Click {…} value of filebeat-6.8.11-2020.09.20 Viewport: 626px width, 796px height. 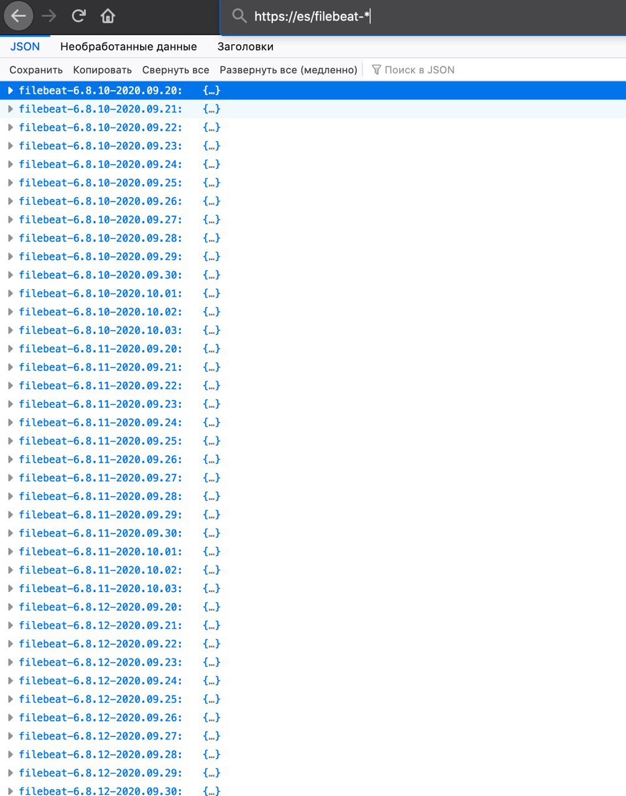tap(212, 349)
